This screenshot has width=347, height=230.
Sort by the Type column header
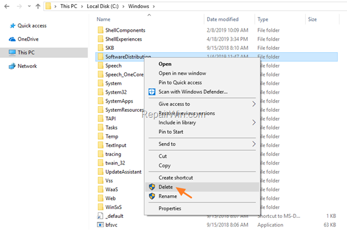point(263,20)
